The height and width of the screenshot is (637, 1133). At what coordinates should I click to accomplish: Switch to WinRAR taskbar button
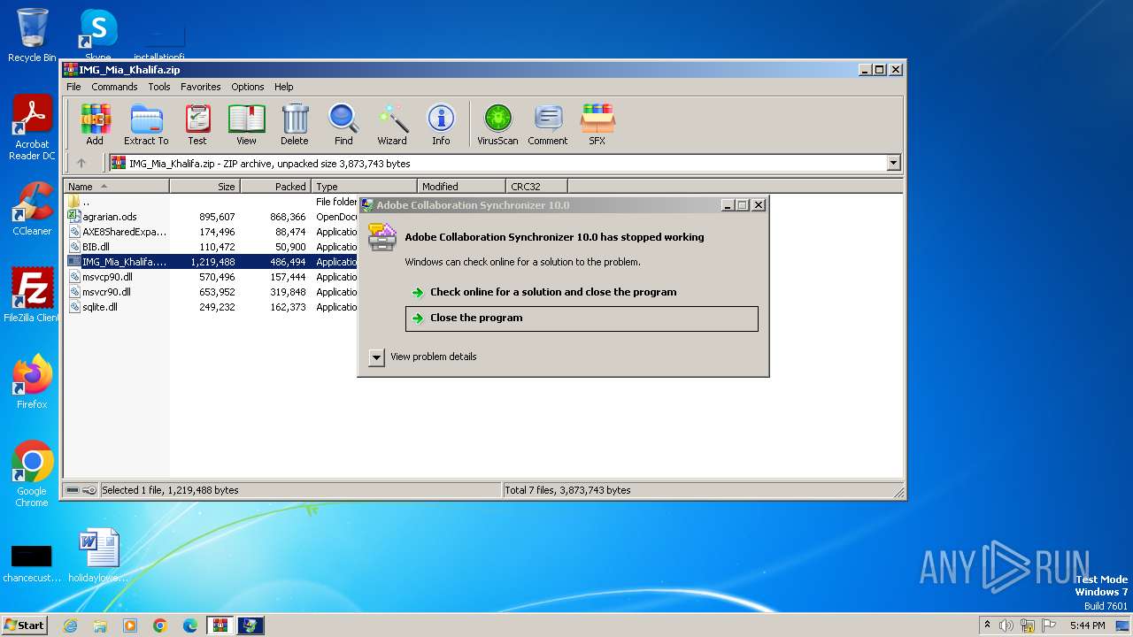point(220,625)
